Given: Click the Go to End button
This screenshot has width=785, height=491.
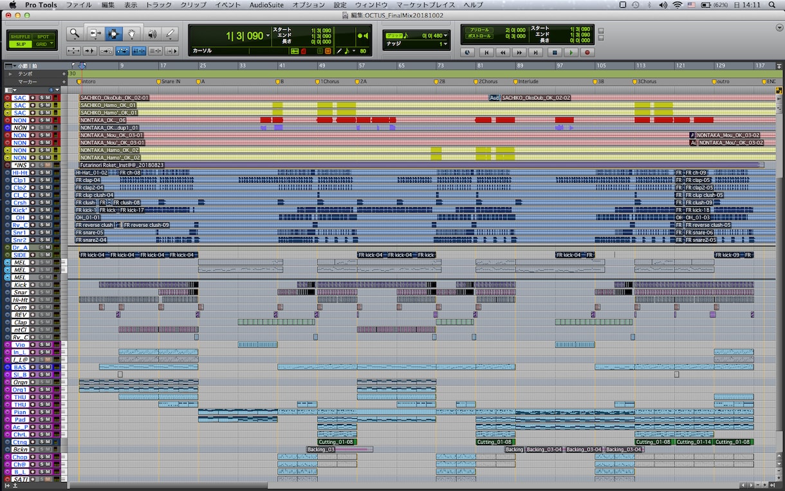Looking at the screenshot, I should (536, 52).
